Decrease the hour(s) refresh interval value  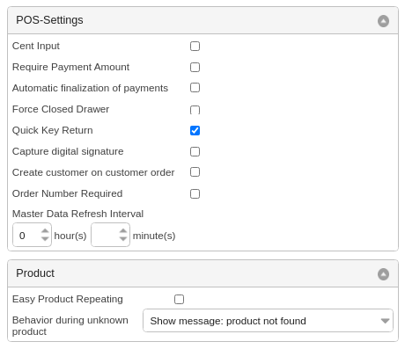45,238
